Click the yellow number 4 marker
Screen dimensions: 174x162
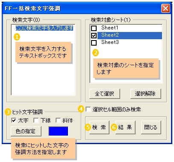click(x=81, y=109)
